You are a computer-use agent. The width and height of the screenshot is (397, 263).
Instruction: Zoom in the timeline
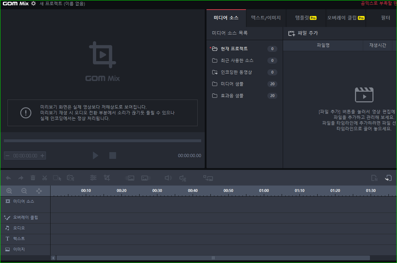[9, 191]
